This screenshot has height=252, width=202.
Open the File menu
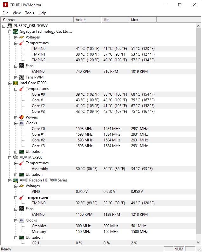click(5, 13)
